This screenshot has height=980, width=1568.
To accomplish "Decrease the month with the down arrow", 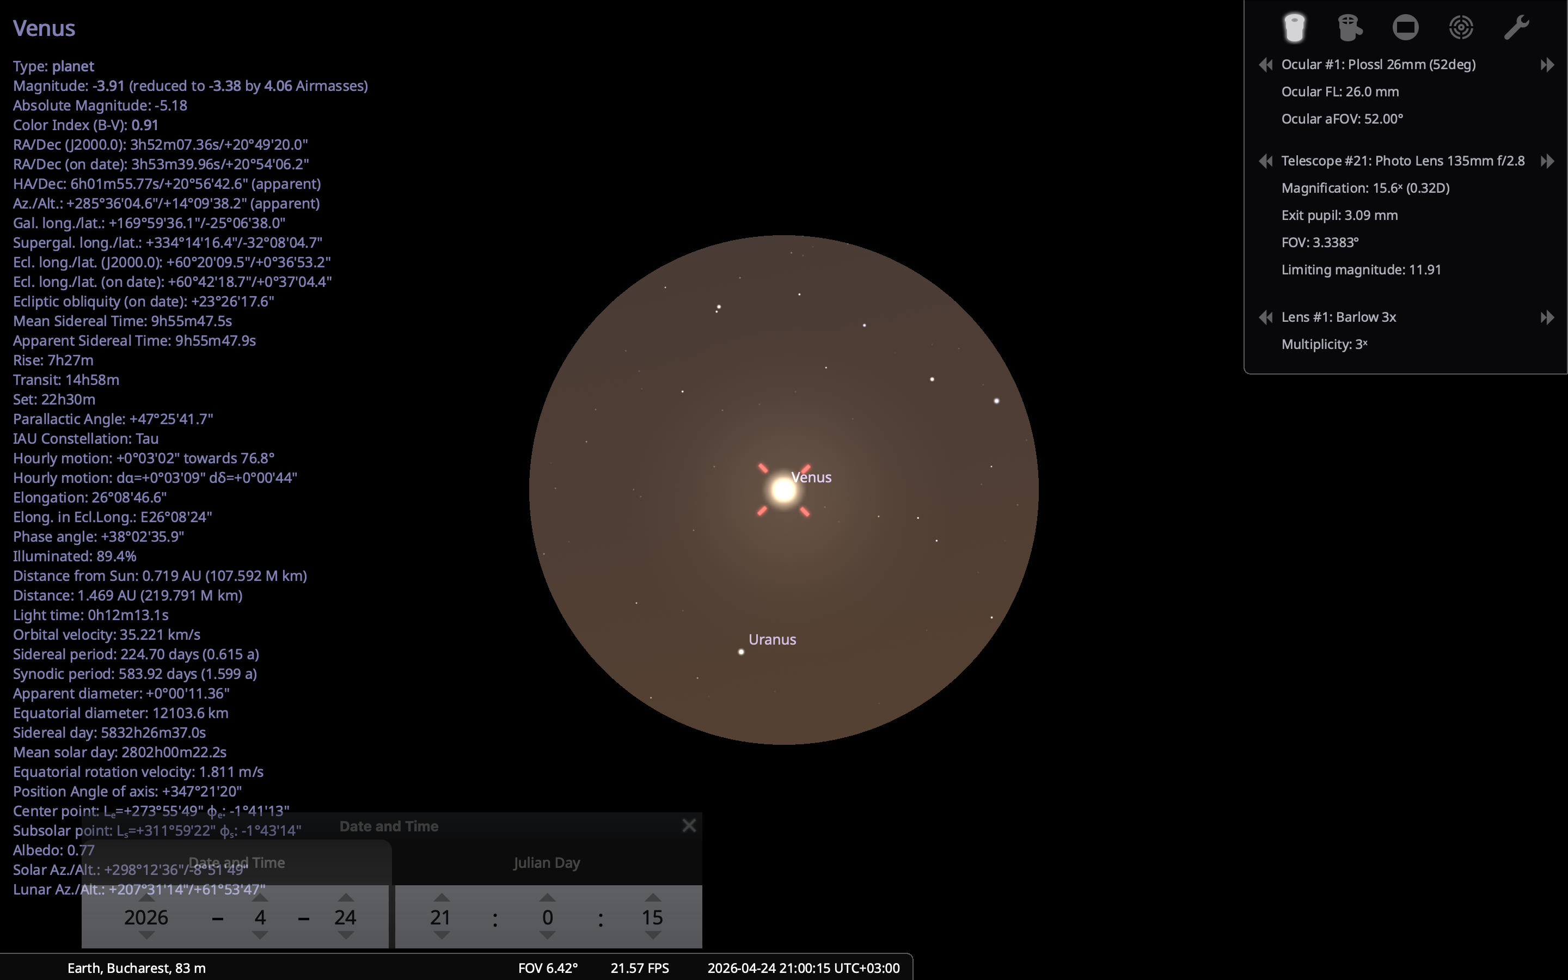I will point(260,935).
